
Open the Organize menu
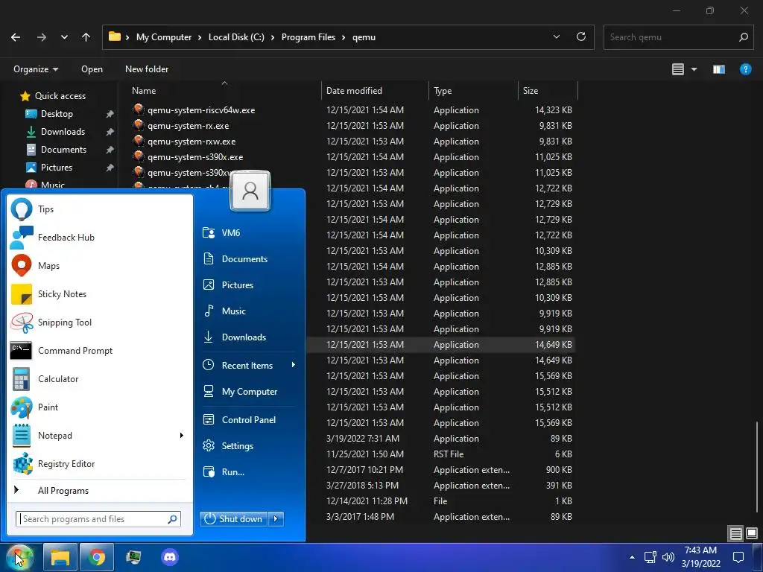tap(36, 69)
